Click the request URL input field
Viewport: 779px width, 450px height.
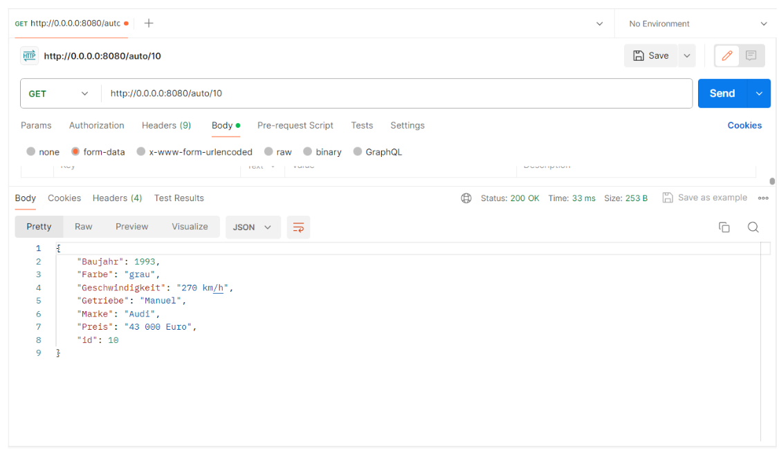(396, 93)
